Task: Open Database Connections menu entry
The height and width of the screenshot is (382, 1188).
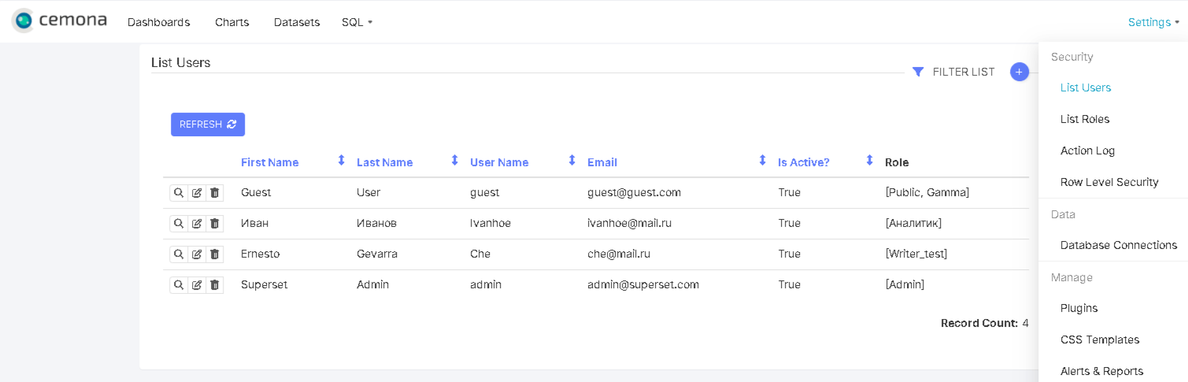Action: coord(1118,245)
